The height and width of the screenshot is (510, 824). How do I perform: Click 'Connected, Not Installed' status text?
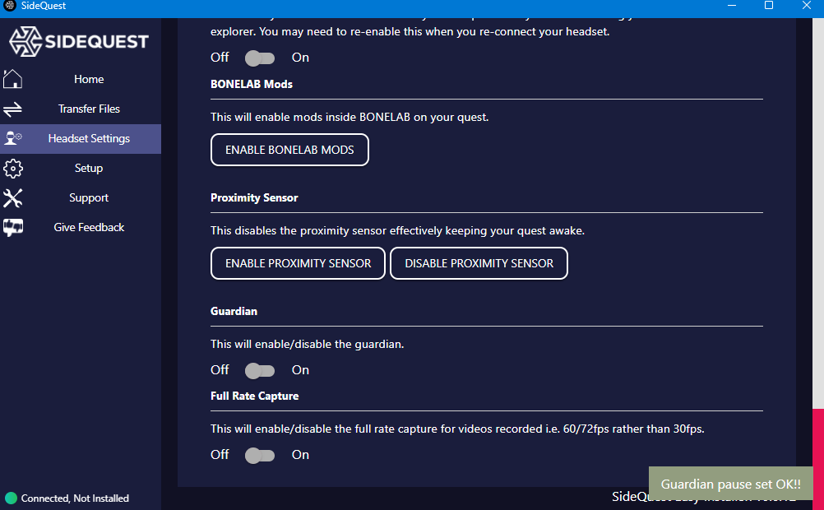[75, 498]
